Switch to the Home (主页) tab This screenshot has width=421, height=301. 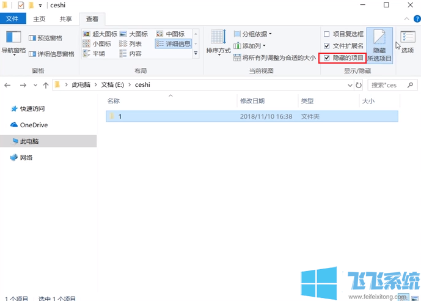coord(39,19)
